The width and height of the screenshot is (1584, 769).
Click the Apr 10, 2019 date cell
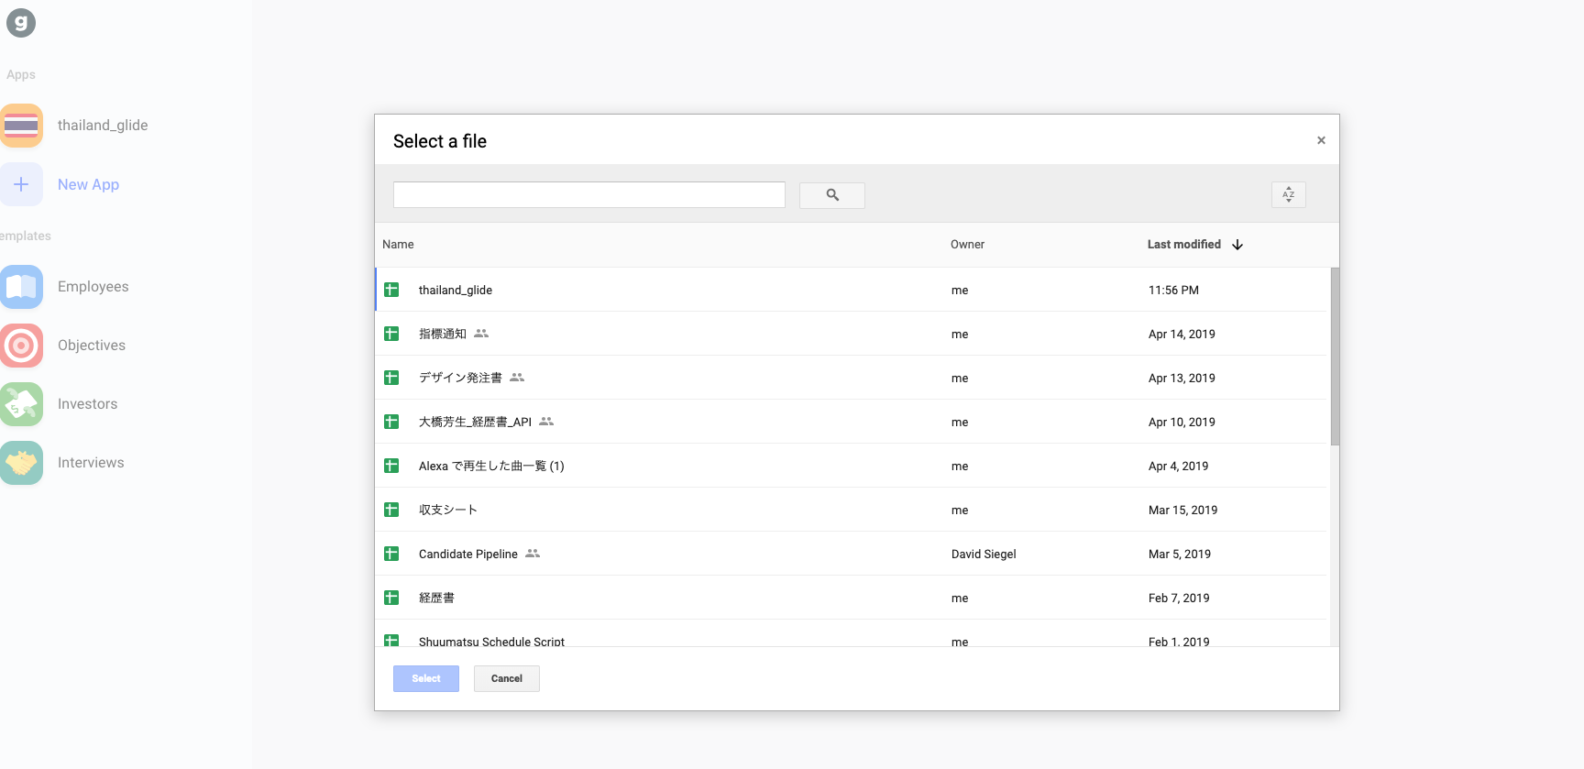tap(1182, 422)
